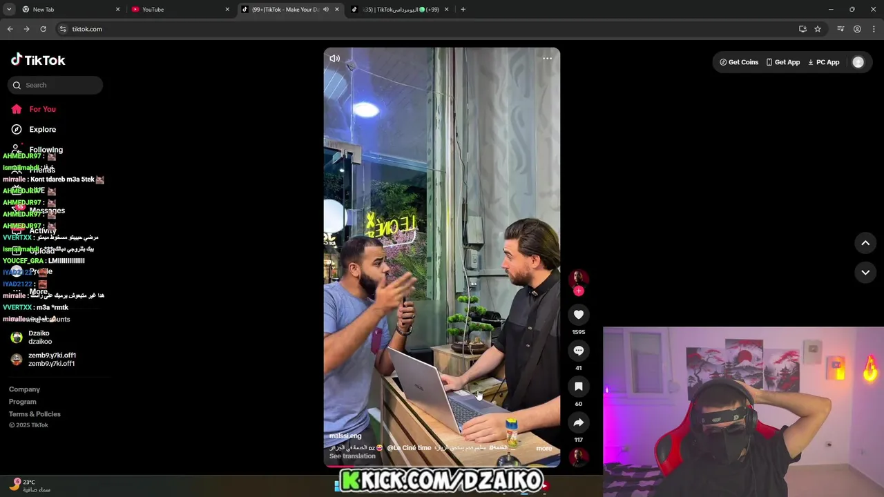The height and width of the screenshot is (497, 884).
Task: Click the tiktok.com address bar
Action: 428,29
